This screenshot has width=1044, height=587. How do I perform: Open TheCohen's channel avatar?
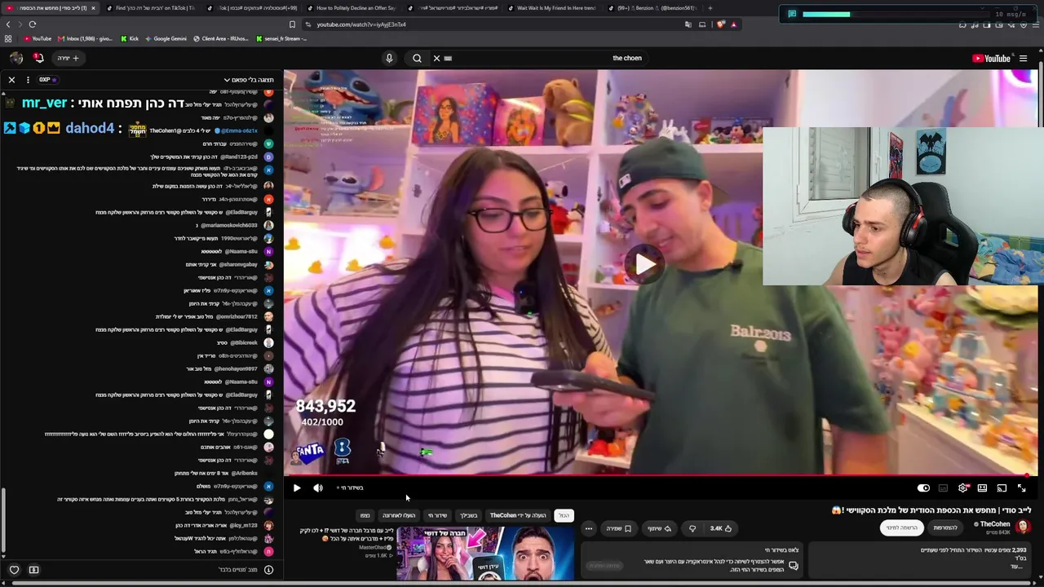1024,527
